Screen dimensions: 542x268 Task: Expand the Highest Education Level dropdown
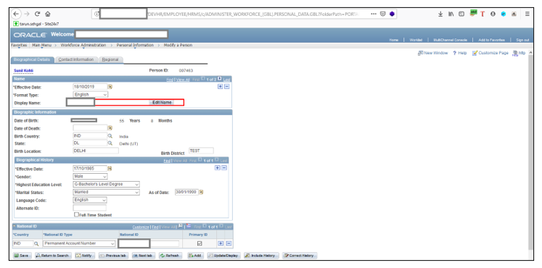[x=107, y=185]
